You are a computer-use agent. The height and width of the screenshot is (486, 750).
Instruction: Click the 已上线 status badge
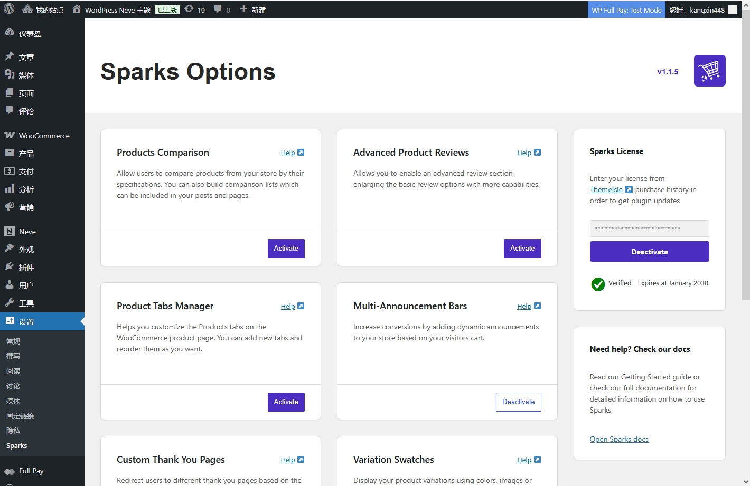167,9
